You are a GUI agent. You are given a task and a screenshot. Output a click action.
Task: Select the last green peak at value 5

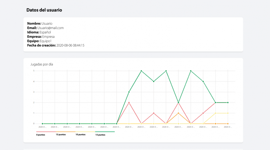tap(191, 71)
